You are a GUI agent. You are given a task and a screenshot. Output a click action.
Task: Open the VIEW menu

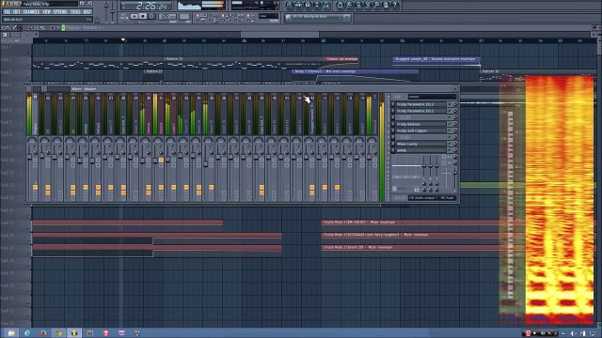point(46,12)
